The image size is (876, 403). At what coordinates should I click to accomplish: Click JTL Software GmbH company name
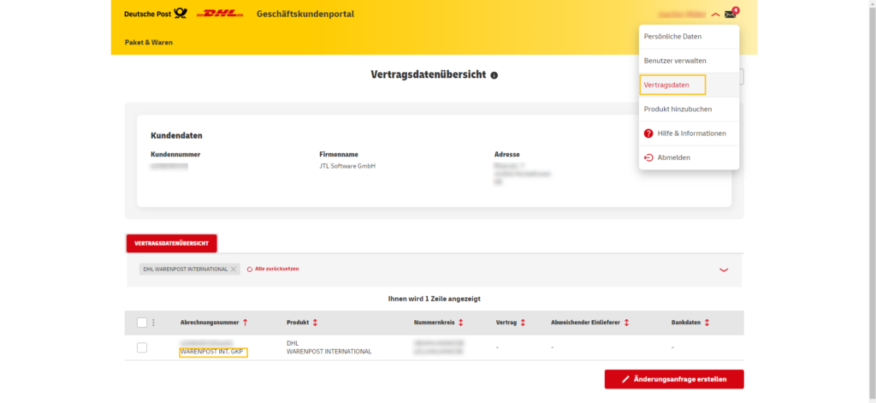click(x=347, y=166)
